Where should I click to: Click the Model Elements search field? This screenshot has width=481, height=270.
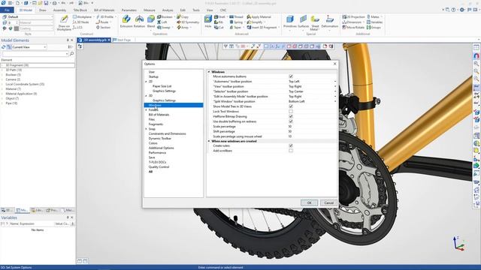tap(35, 53)
